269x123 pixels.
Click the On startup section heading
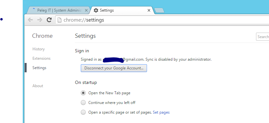click(86, 82)
